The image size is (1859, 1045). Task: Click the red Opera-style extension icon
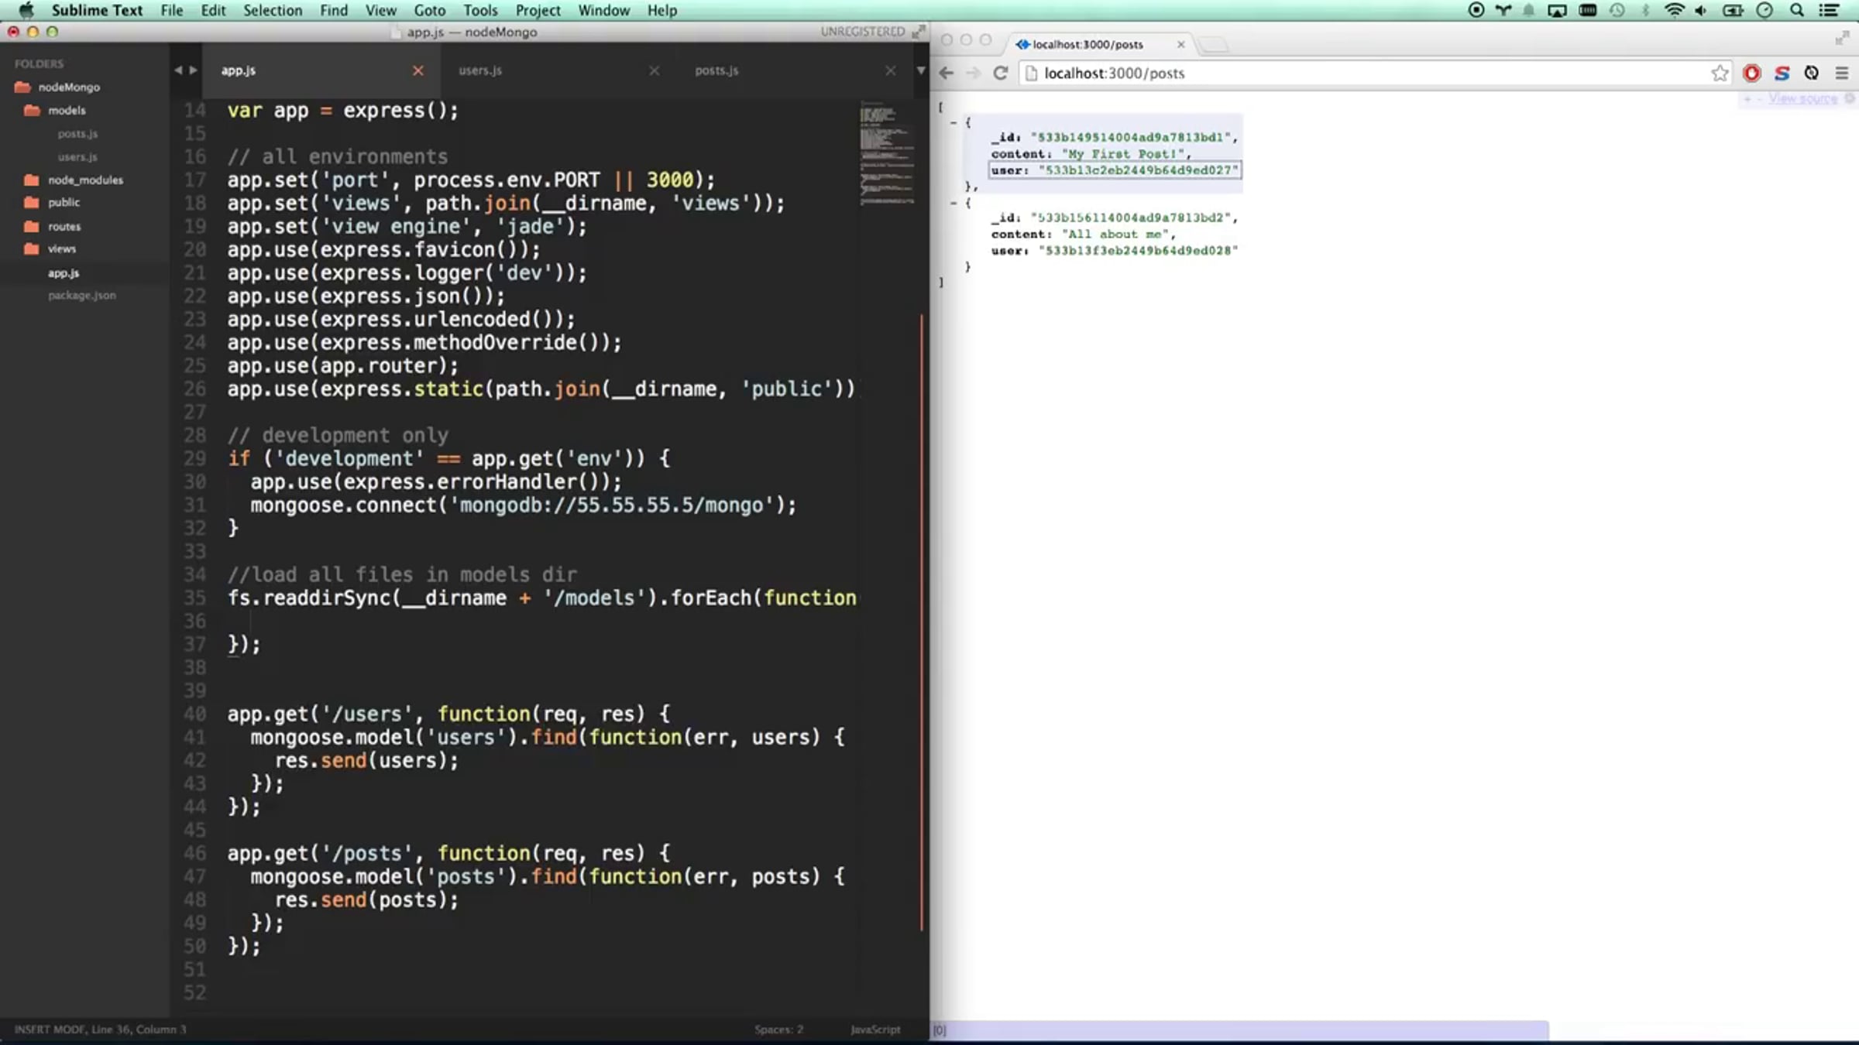tap(1751, 73)
